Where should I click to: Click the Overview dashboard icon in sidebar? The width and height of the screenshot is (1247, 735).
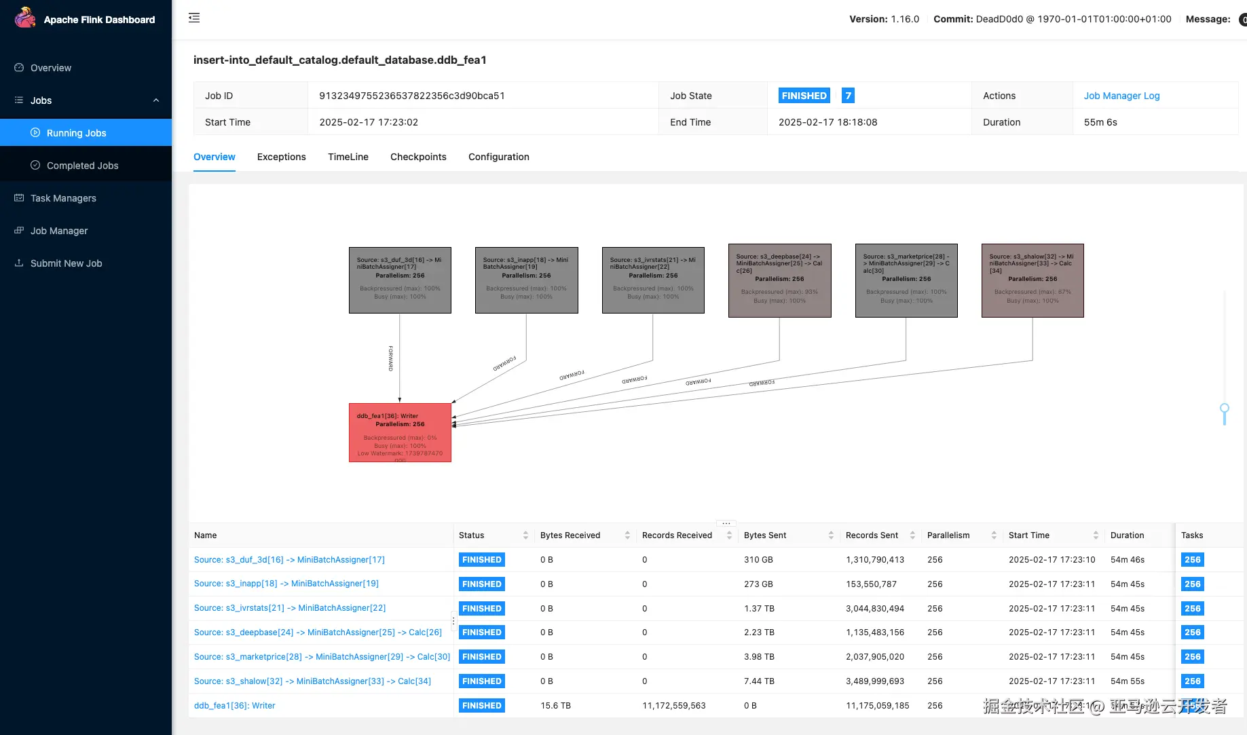(x=19, y=67)
